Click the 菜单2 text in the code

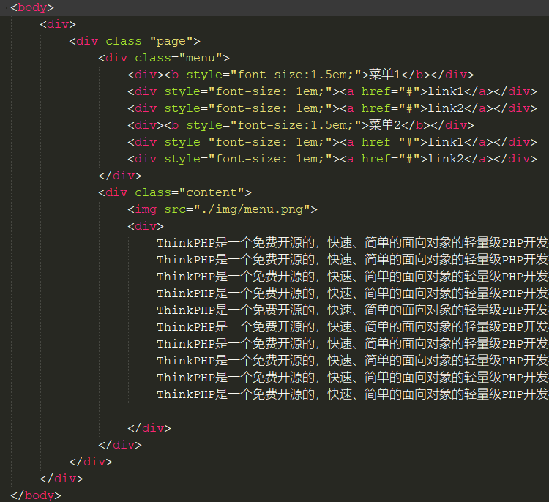click(x=386, y=125)
